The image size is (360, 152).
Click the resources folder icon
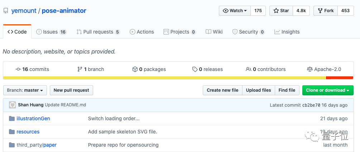click(12, 132)
